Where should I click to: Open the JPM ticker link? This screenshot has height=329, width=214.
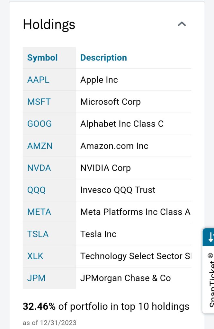36,278
